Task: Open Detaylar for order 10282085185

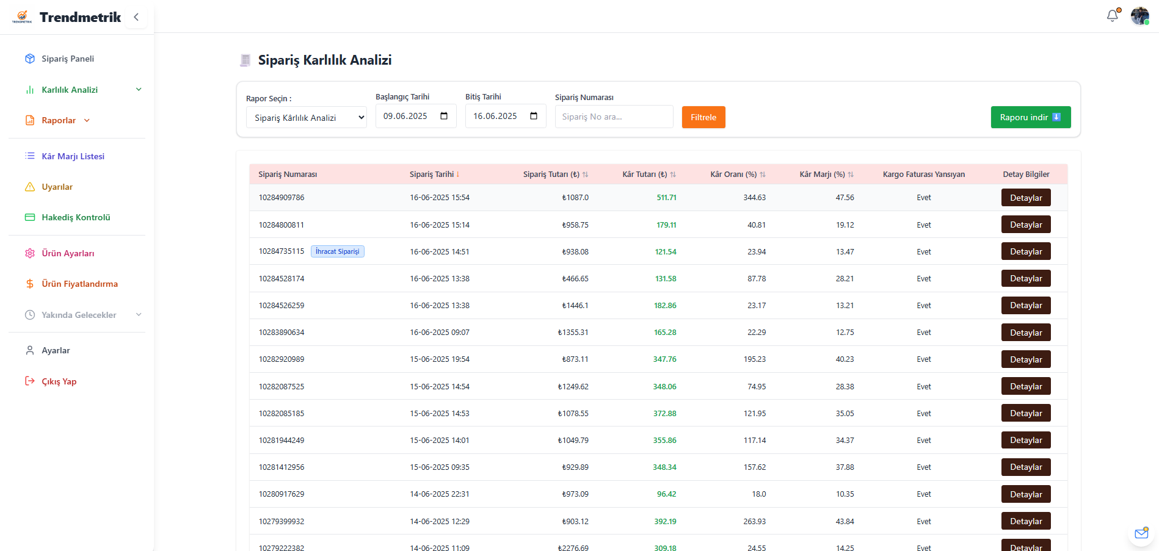Action: (1026, 413)
